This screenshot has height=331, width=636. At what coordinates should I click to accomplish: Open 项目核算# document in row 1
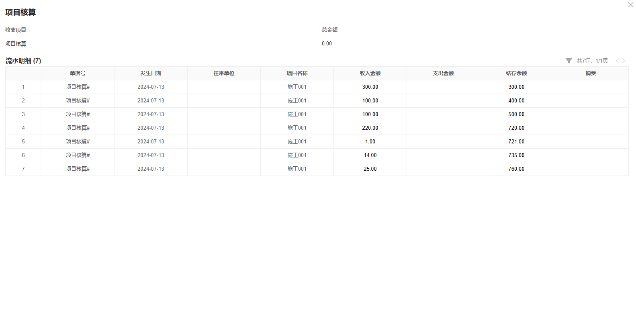pos(78,87)
